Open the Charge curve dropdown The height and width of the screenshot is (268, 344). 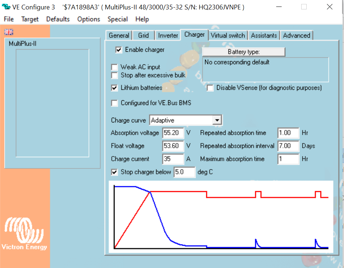pyautogui.click(x=217, y=120)
